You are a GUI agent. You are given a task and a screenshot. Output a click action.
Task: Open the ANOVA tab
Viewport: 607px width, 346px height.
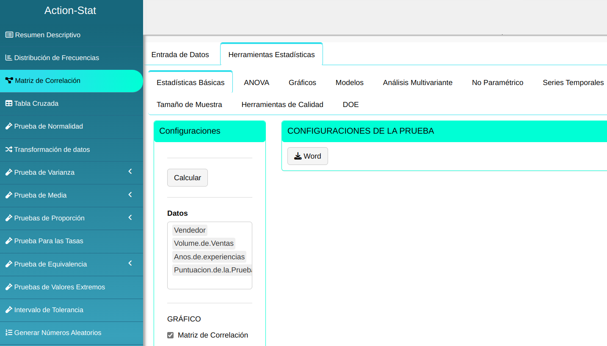click(x=257, y=82)
